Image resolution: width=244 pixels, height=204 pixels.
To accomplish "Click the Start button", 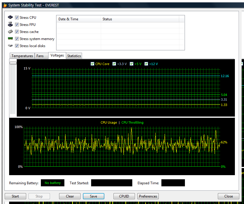I will point(15,196).
